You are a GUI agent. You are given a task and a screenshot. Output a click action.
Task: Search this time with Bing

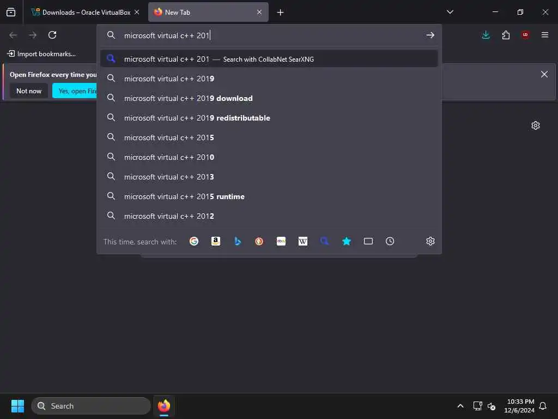[238, 241]
